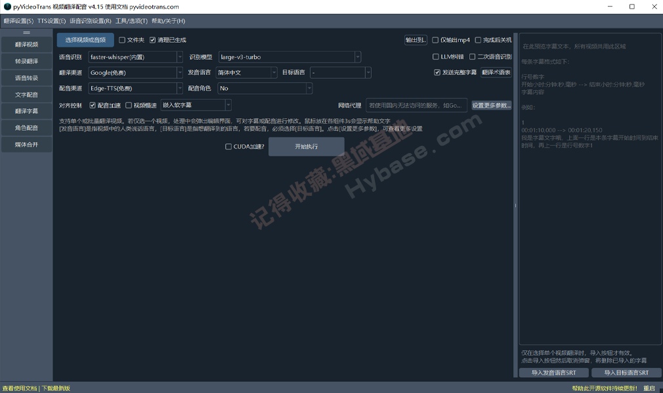Open the 嵌入软字幕 subtitle mode dropdown

coord(196,105)
